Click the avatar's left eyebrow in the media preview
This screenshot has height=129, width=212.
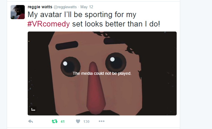click(x=67, y=45)
